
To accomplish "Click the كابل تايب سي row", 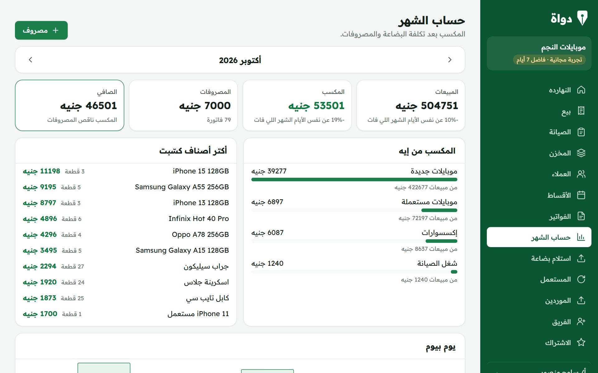I will 126,298.
